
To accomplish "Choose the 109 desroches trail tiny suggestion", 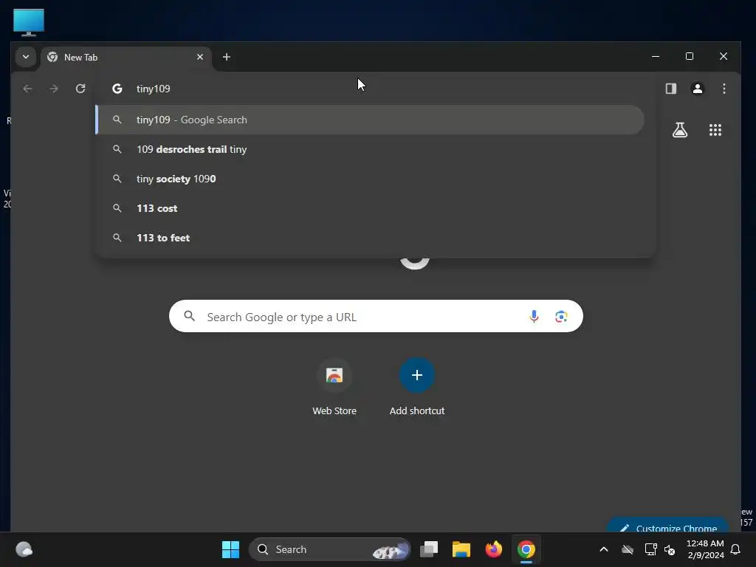I will click(x=371, y=149).
